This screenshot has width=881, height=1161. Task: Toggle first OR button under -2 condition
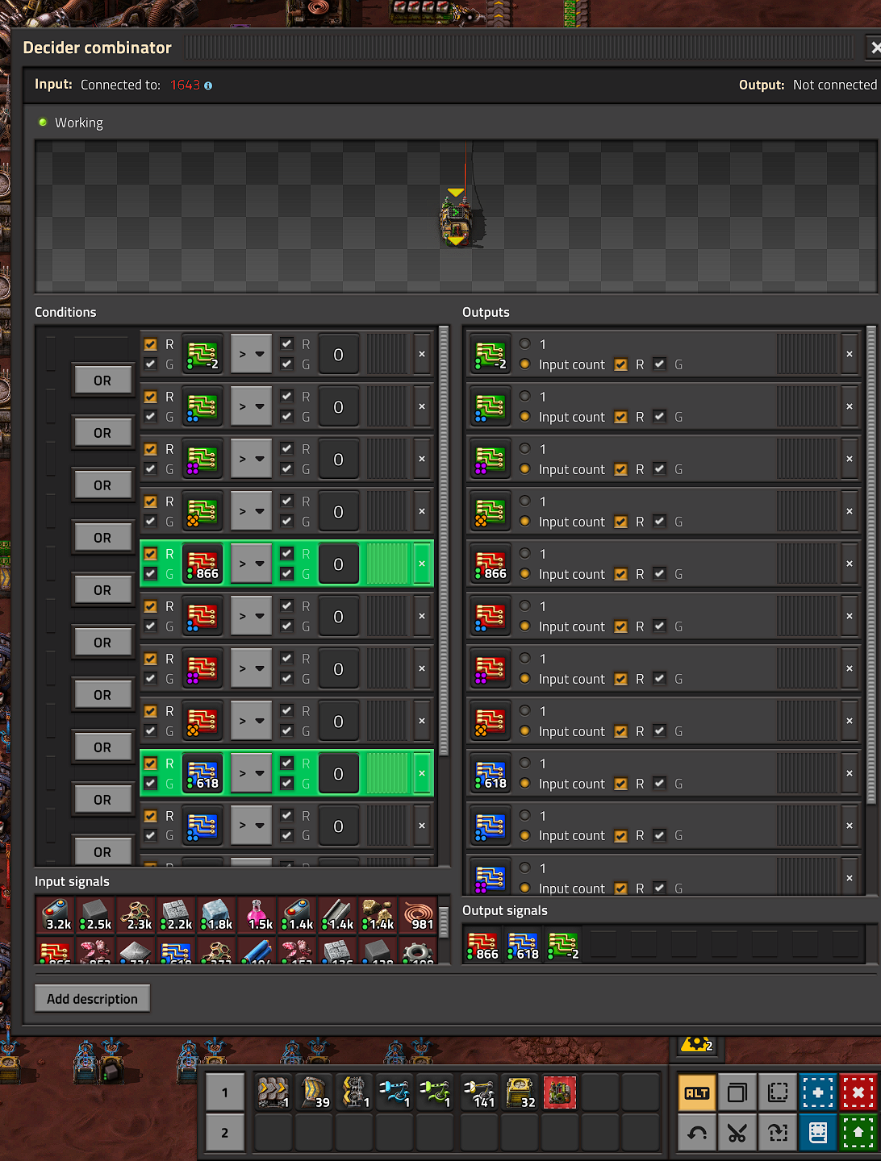click(102, 381)
